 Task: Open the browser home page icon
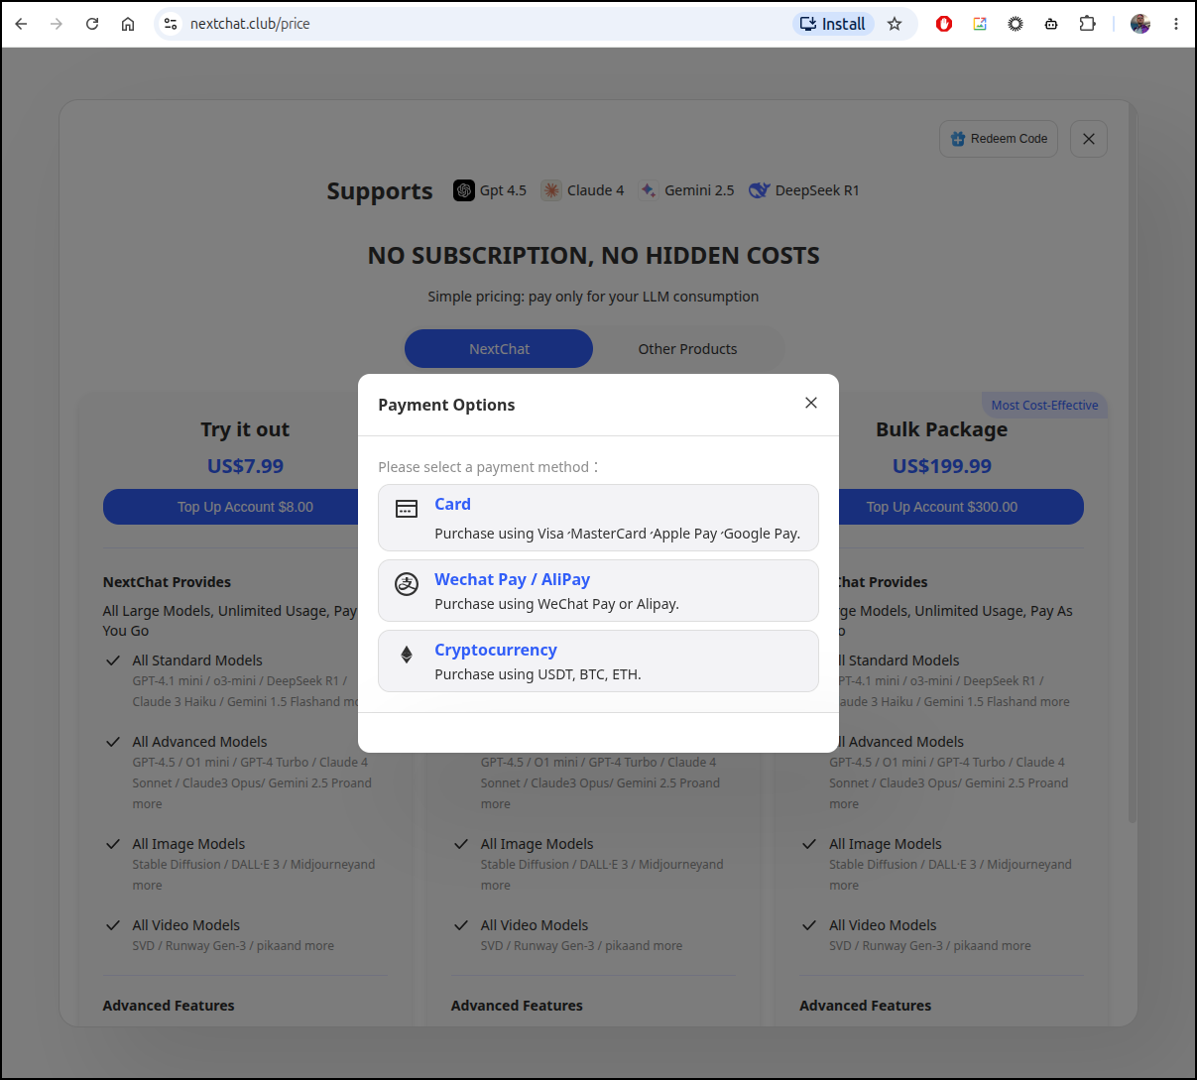point(128,24)
